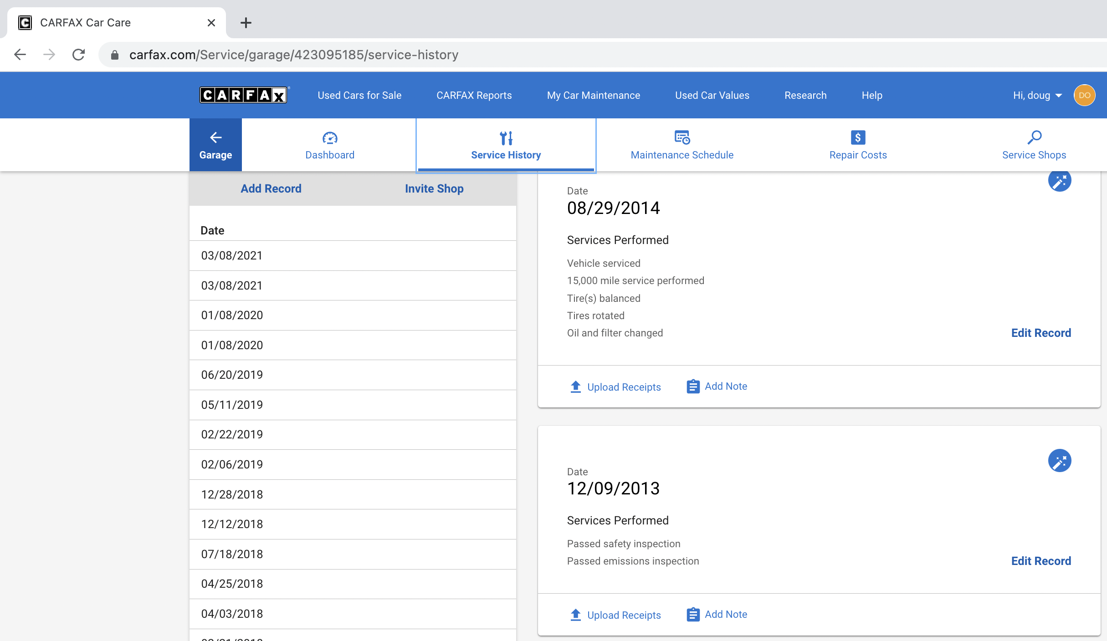The width and height of the screenshot is (1107, 641).
Task: Select the 12/12/2018 date row
Action: pyautogui.click(x=353, y=524)
